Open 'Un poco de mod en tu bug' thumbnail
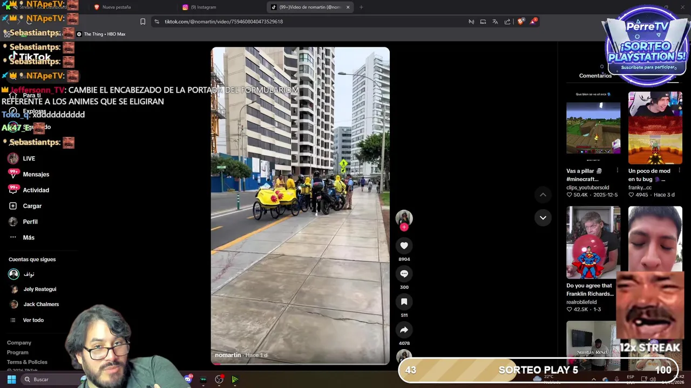The height and width of the screenshot is (388, 691). 655,128
